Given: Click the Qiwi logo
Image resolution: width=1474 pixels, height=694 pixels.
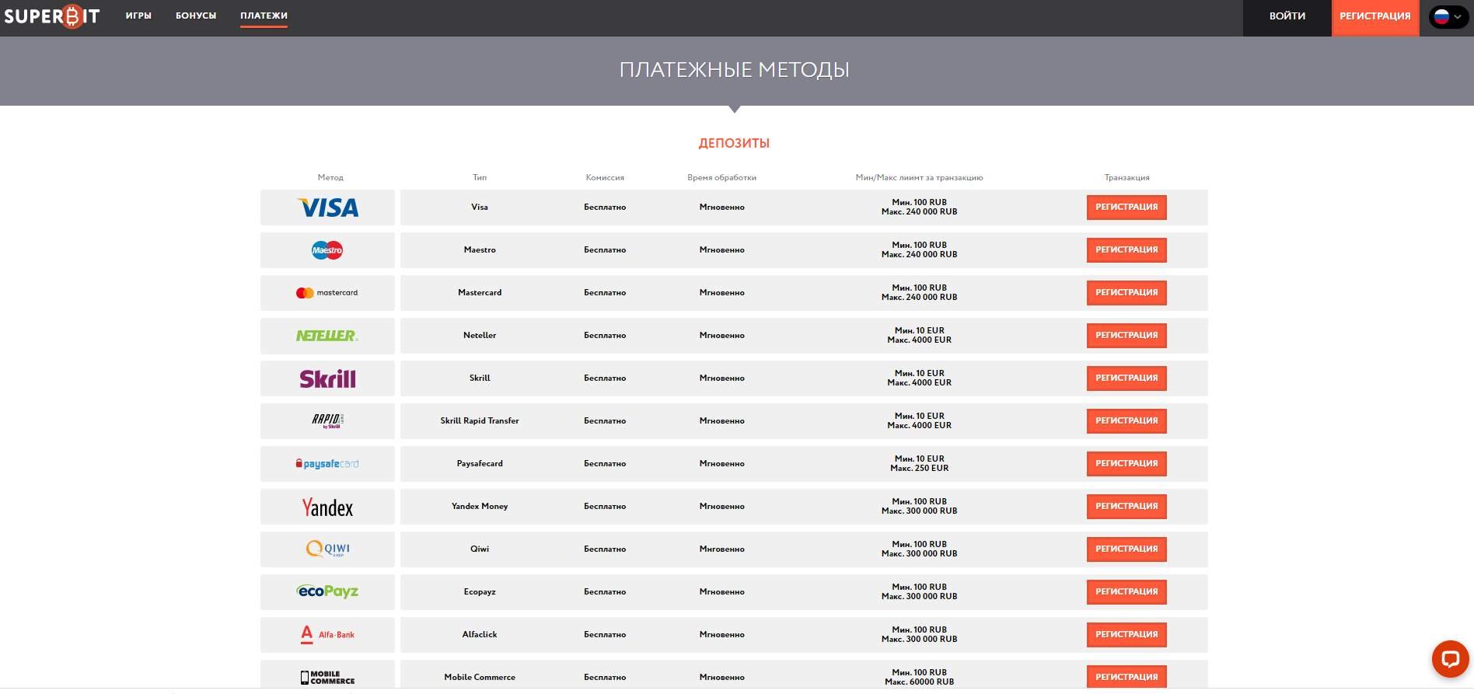Looking at the screenshot, I should 327,549.
